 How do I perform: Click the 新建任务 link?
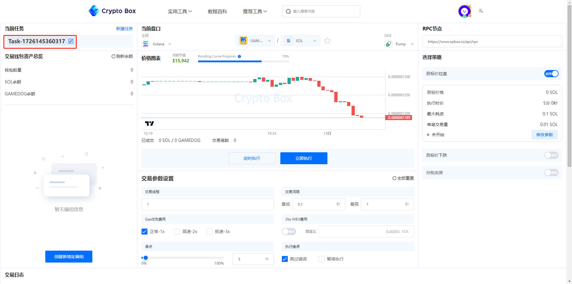[124, 29]
